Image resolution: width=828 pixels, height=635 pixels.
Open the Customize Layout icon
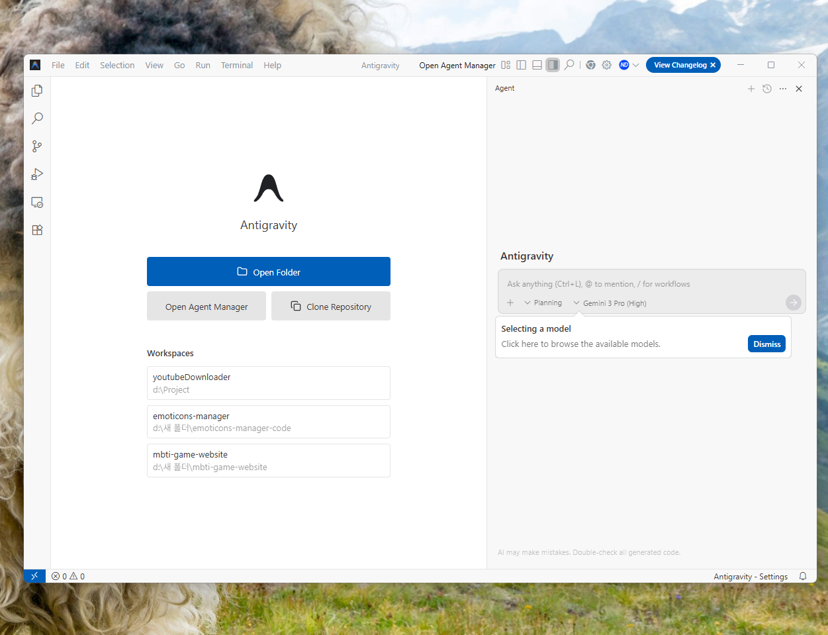(x=506, y=65)
